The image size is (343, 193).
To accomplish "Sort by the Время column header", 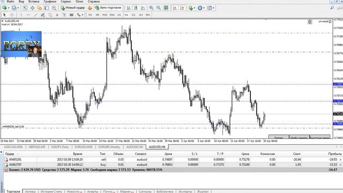I will [x=77, y=154].
